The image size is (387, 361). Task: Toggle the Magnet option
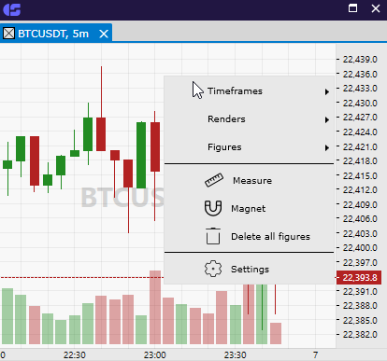(x=249, y=208)
